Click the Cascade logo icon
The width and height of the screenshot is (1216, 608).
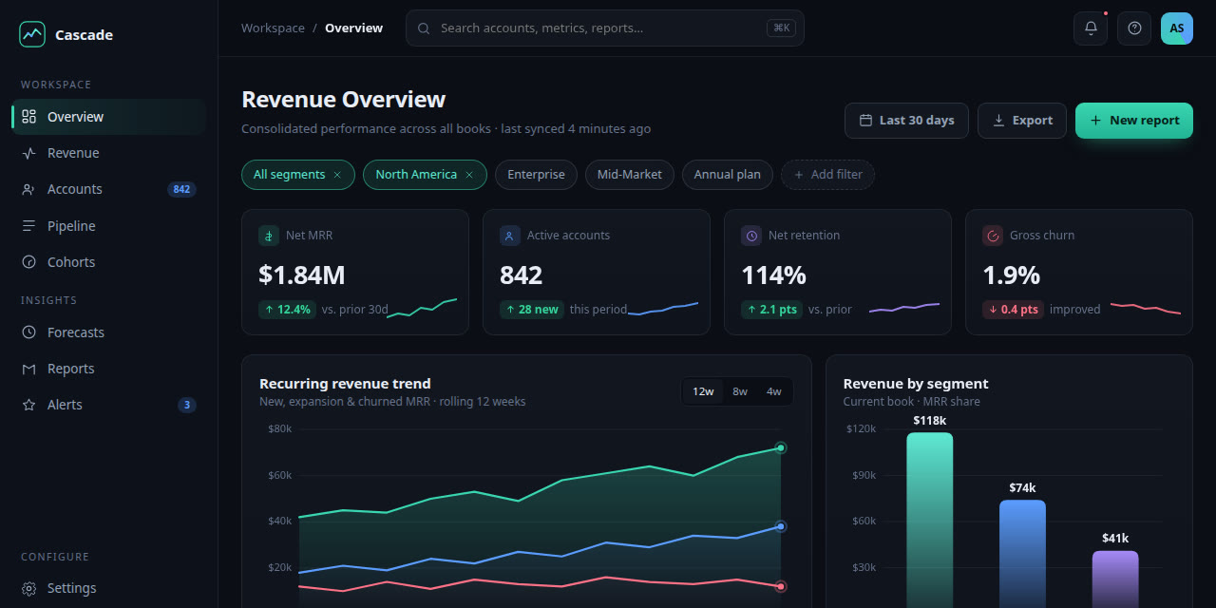(32, 34)
